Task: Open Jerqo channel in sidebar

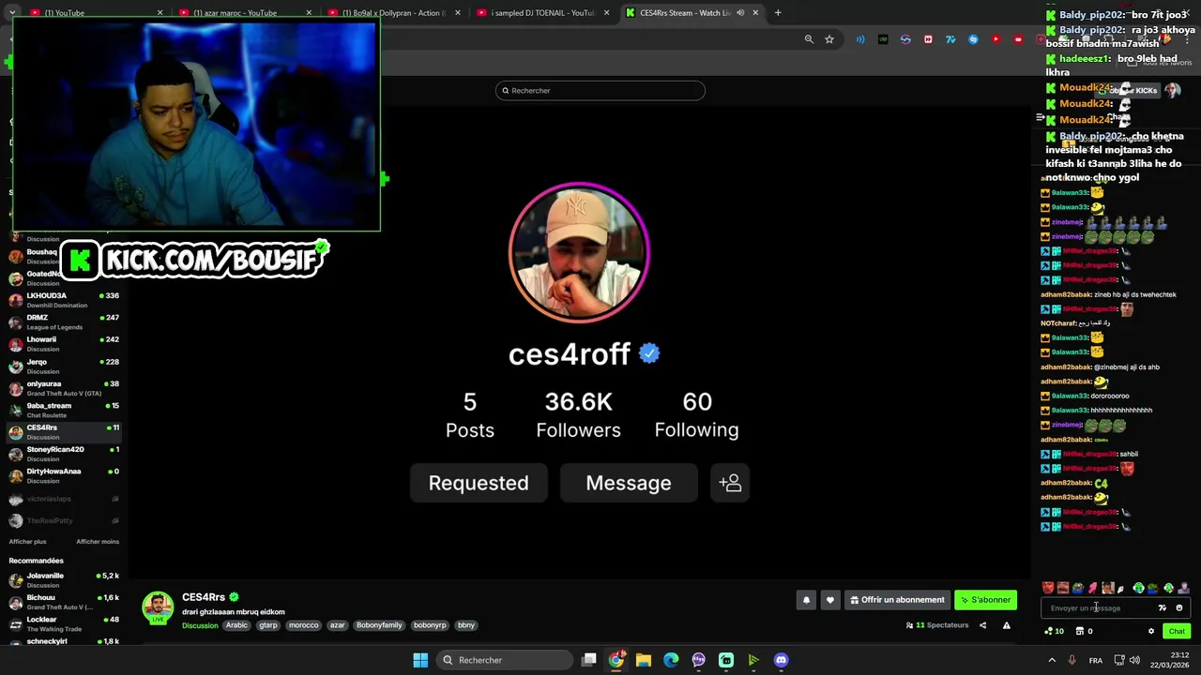Action: pyautogui.click(x=64, y=366)
